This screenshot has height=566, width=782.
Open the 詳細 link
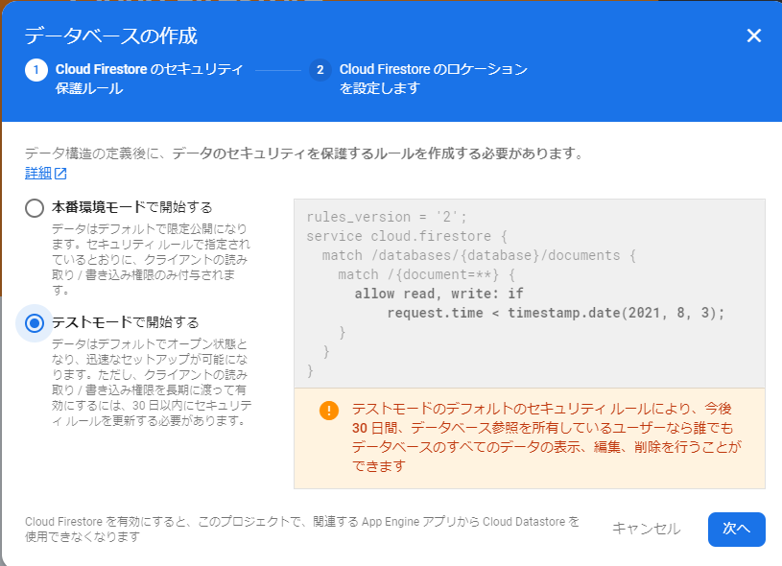pyautogui.click(x=38, y=173)
